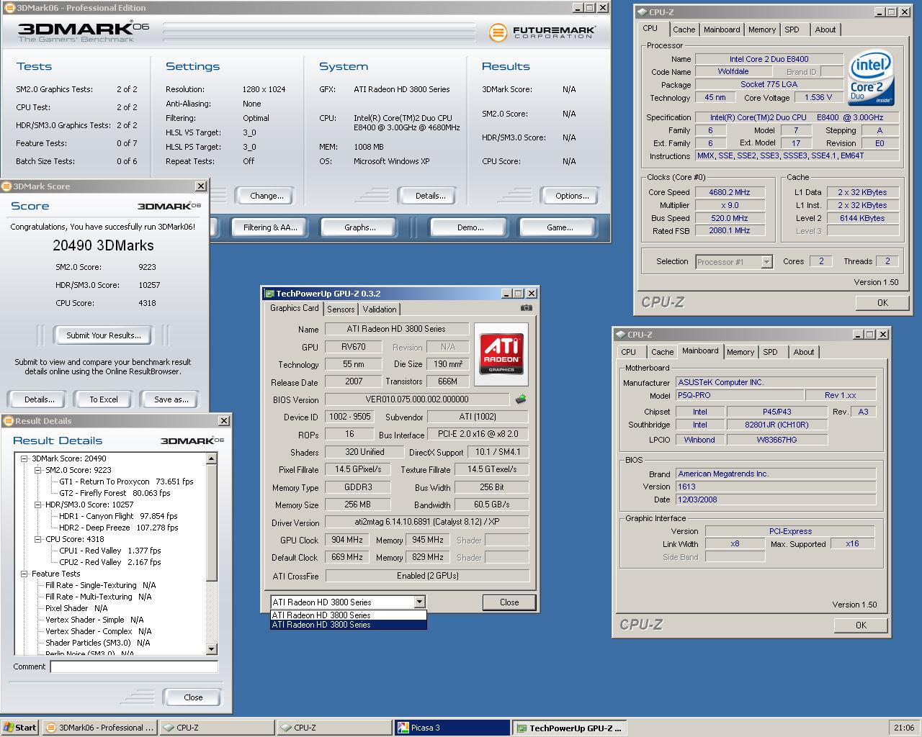The height and width of the screenshot is (737, 922).
Task: Select the first ATI Radeon HD 3800 Series list entry
Action: coord(349,615)
